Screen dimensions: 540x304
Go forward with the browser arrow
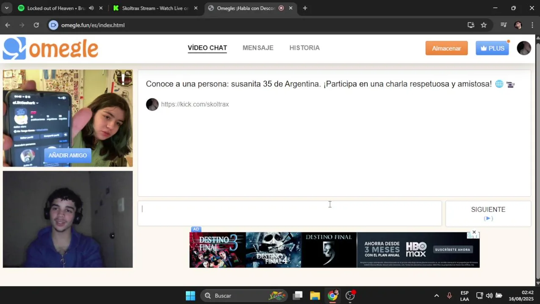tap(22, 25)
